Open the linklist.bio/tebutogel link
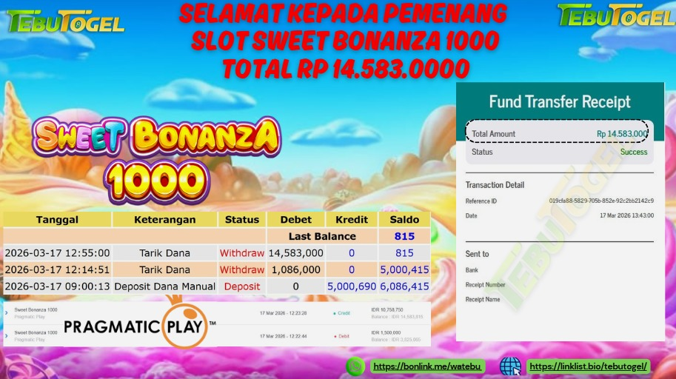The width and height of the screenshot is (676, 379). point(589,366)
